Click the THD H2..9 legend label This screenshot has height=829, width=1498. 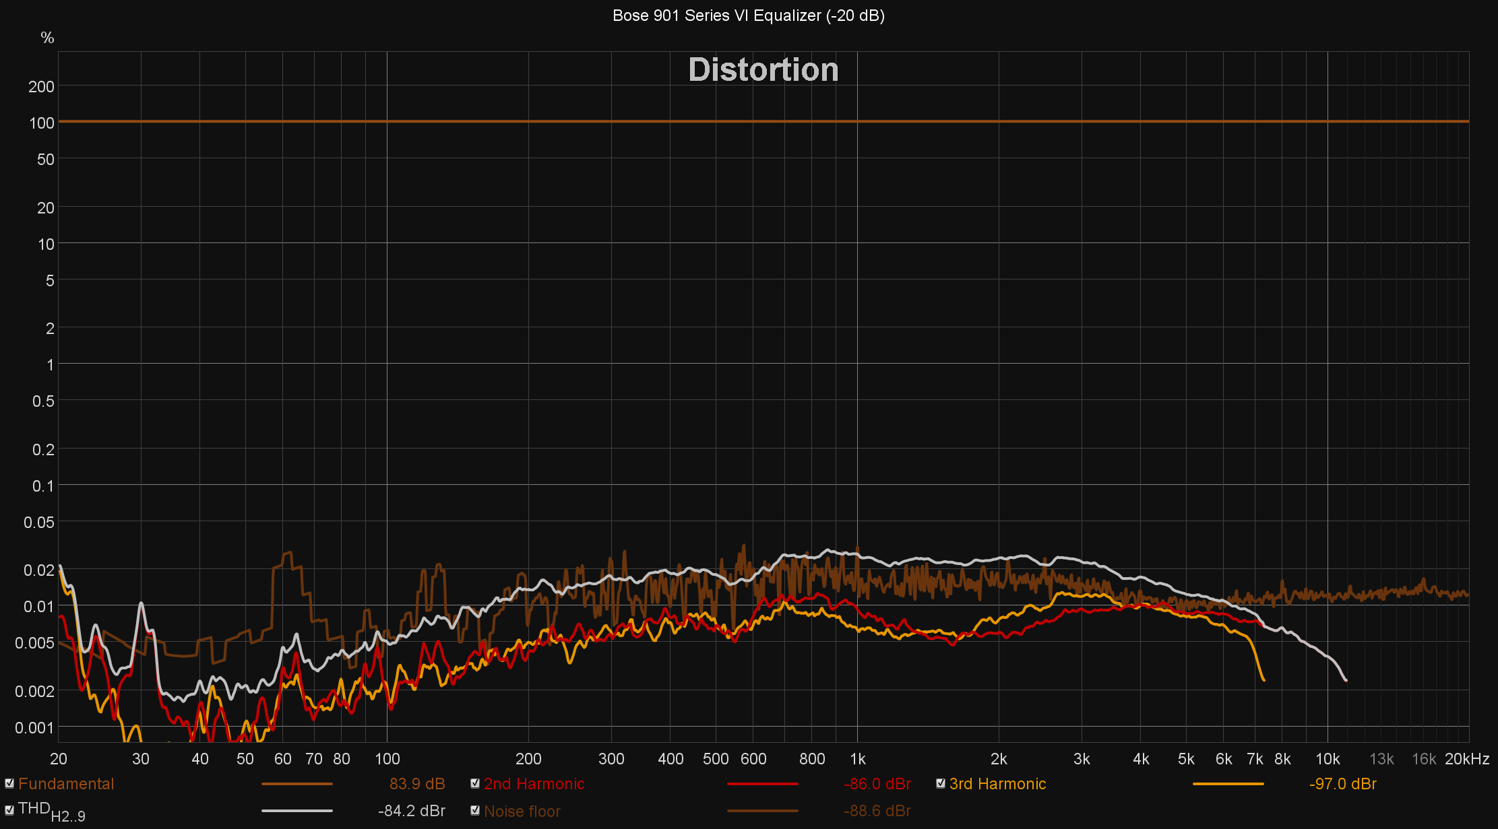coord(52,812)
